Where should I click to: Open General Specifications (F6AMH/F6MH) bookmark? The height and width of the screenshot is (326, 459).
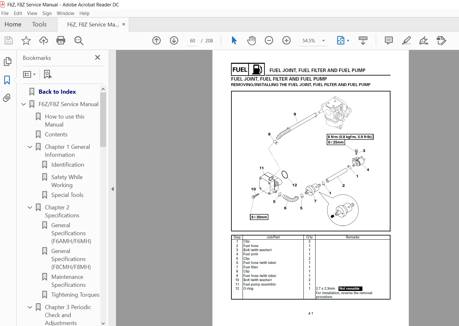[x=71, y=233]
